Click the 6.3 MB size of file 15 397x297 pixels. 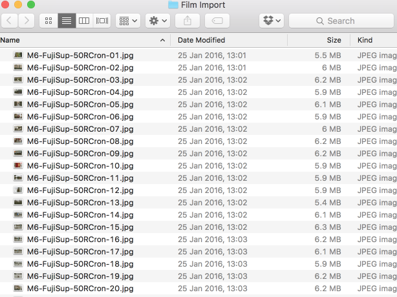click(x=328, y=227)
